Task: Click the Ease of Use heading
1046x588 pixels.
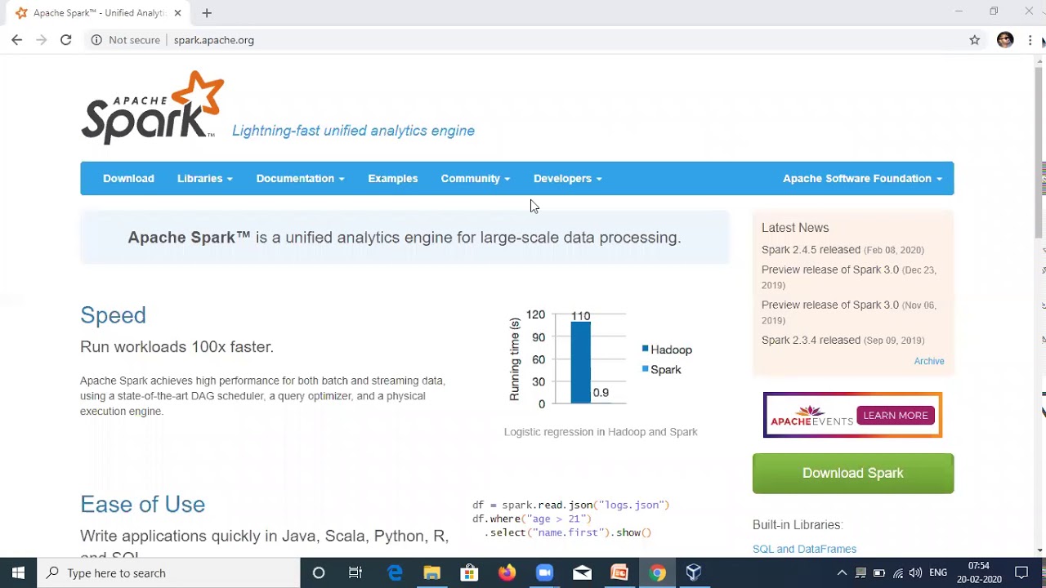Action: tap(142, 505)
